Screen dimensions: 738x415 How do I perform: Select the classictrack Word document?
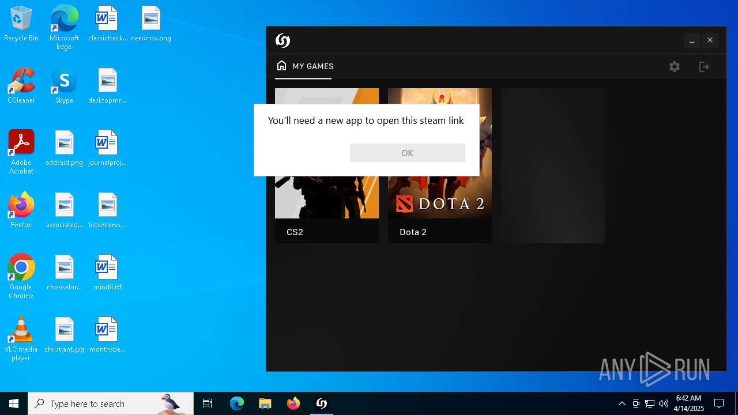[108, 24]
